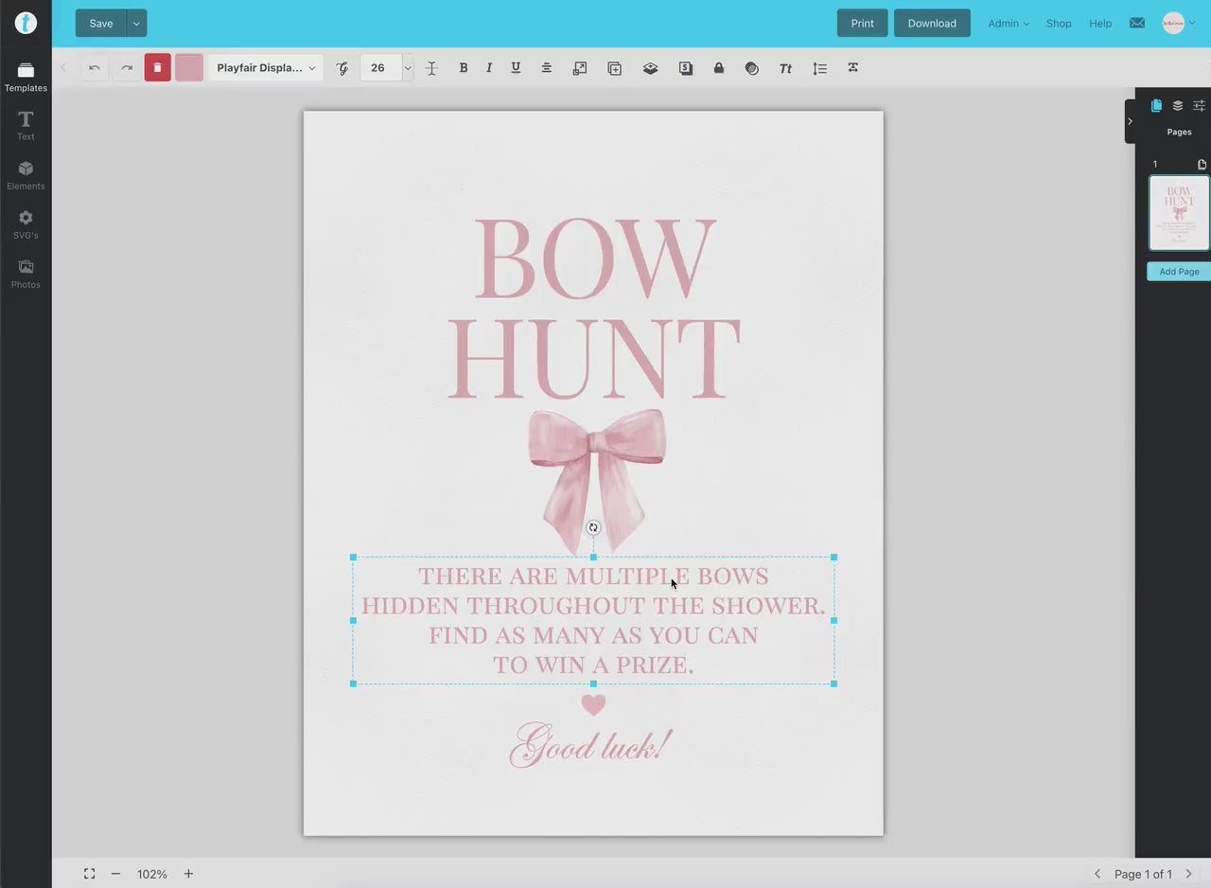1211x888 pixels.
Task: Open the Admin menu
Action: (x=1009, y=24)
